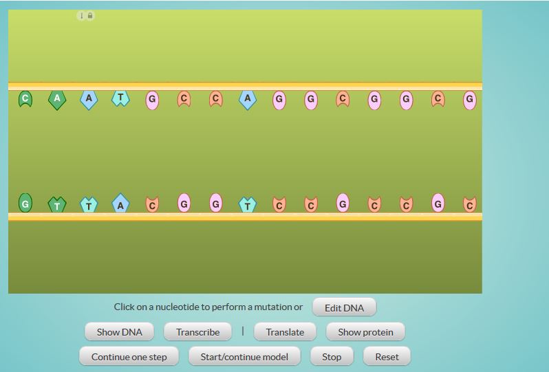This screenshot has height=372, width=549.
Task: Mutate the fifth bottom-strand nucleotide C
Action: tap(152, 205)
